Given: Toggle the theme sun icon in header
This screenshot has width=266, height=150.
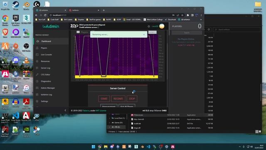Looking at the screenshot, I should (x=149, y=26).
